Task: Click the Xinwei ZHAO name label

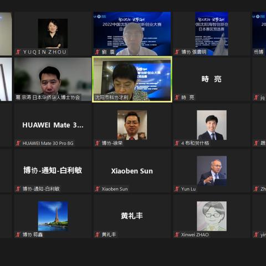Action: click(195, 235)
